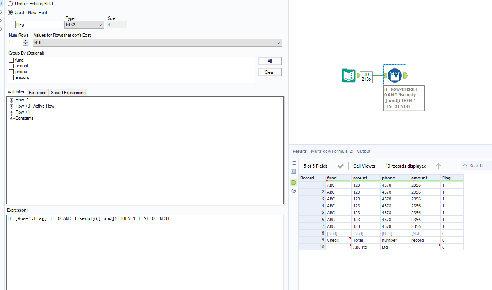Check the acount Group By box
492x290 pixels.
coord(11,66)
